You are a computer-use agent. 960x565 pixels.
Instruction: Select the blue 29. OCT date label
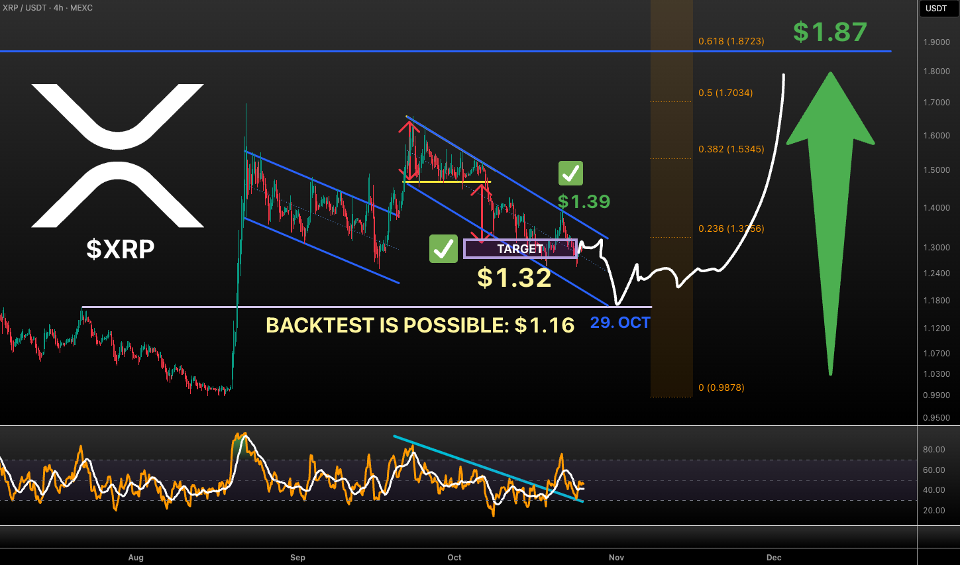(620, 323)
